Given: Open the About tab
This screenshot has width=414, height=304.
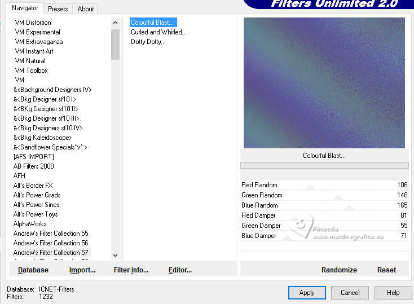Looking at the screenshot, I should point(86,9).
